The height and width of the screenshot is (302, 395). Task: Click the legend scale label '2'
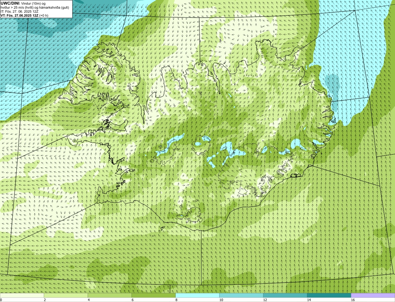(45, 300)
